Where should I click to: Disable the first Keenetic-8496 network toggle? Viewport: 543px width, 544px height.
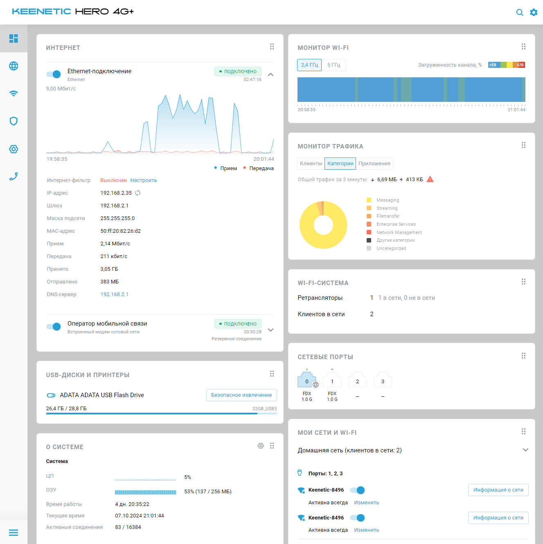pyautogui.click(x=358, y=490)
